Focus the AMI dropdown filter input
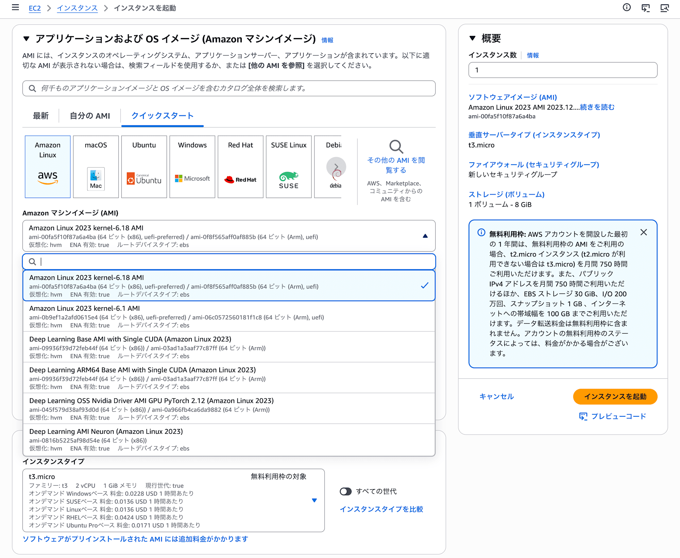 point(229,262)
